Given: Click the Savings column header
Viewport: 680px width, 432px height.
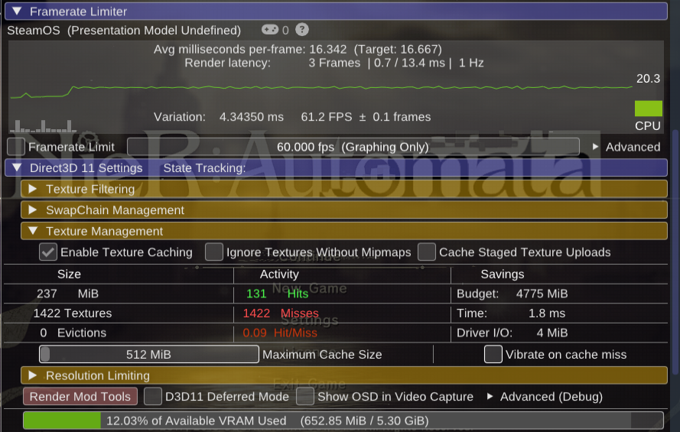Looking at the screenshot, I should (x=503, y=274).
